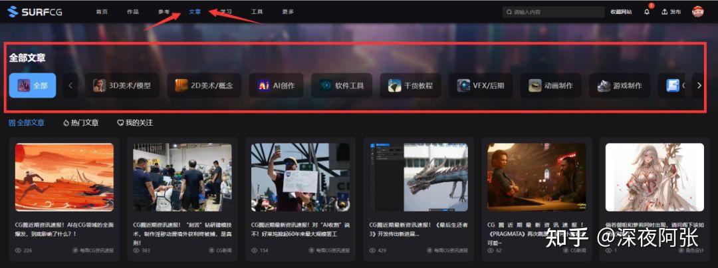Click the SURFCG logo

click(x=35, y=11)
